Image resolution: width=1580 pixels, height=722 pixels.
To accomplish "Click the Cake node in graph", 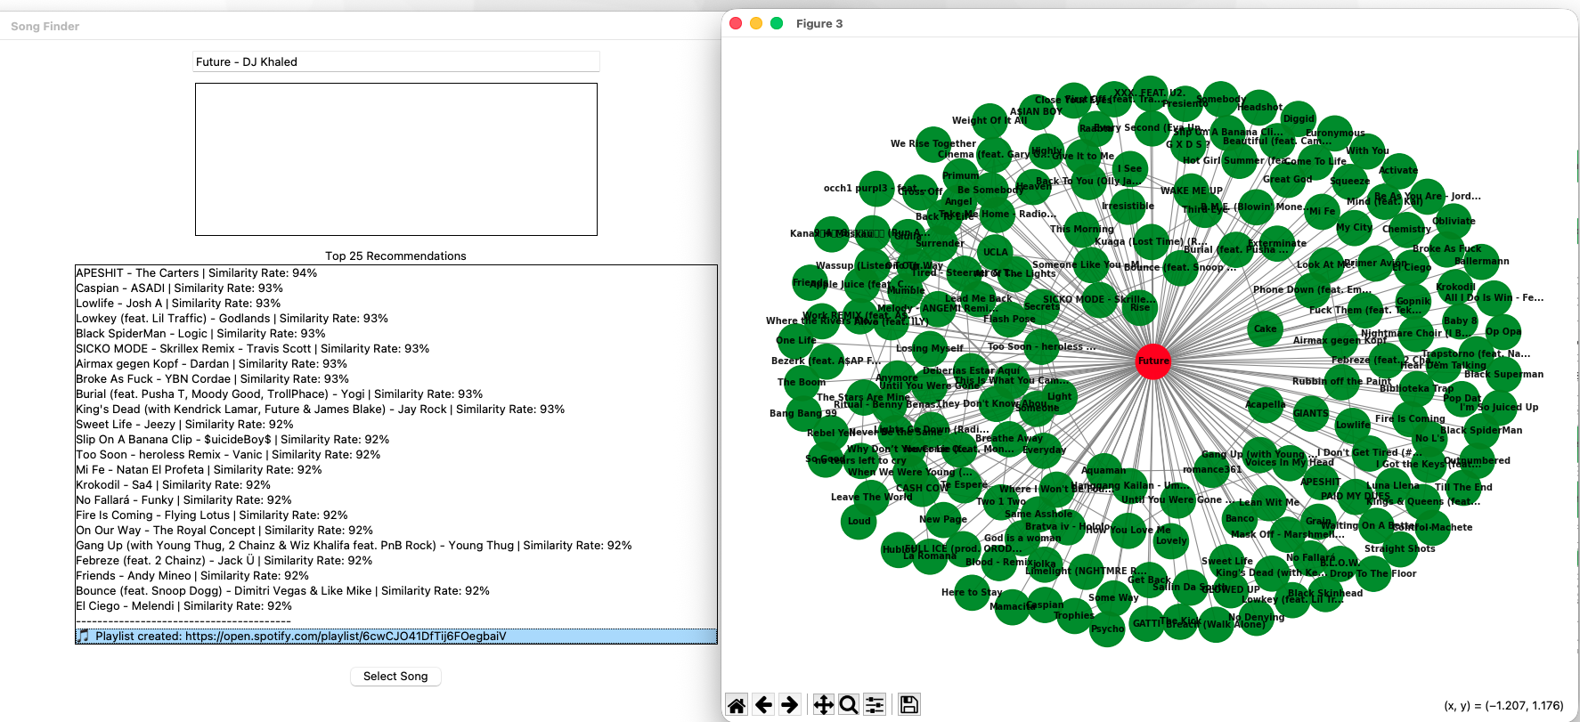I will [1265, 329].
